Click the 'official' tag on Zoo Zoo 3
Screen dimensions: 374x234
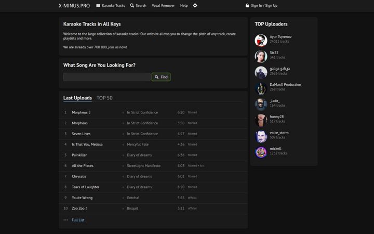192,209
